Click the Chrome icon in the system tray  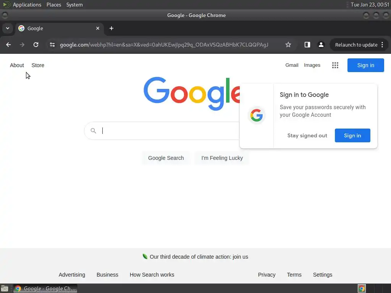click(362, 288)
